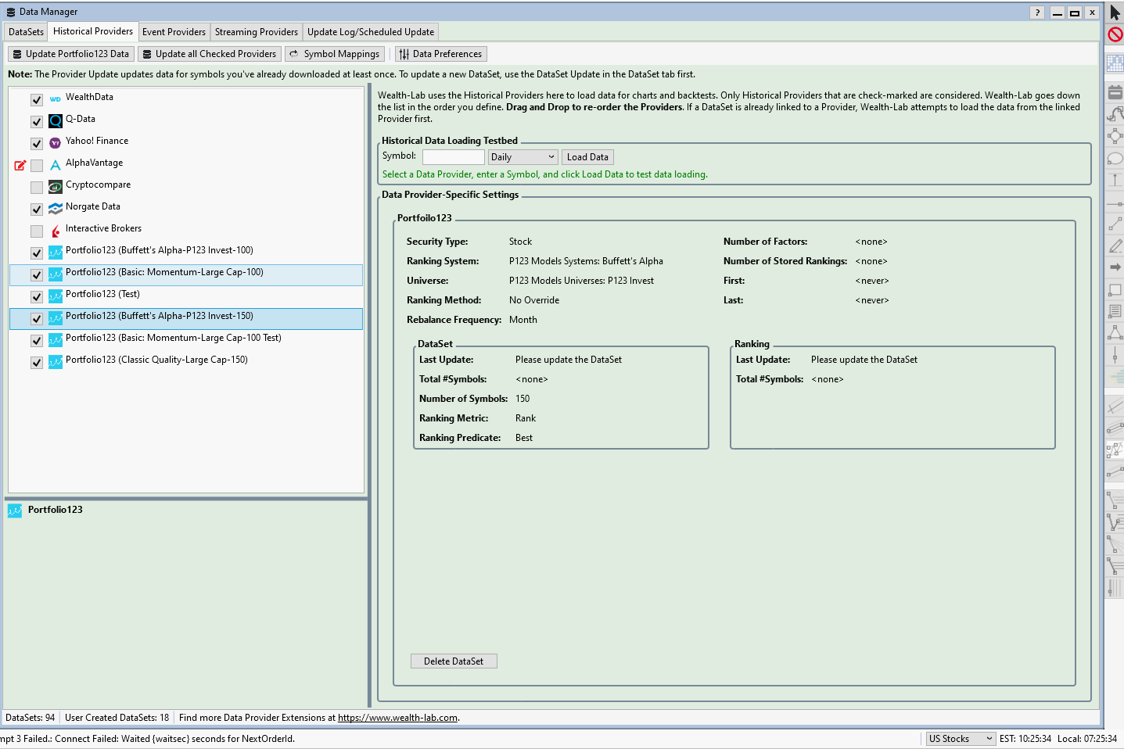Viewport: 1124px width, 749px height.
Task: Choose the triangle drawing tool
Action: coord(1115,333)
